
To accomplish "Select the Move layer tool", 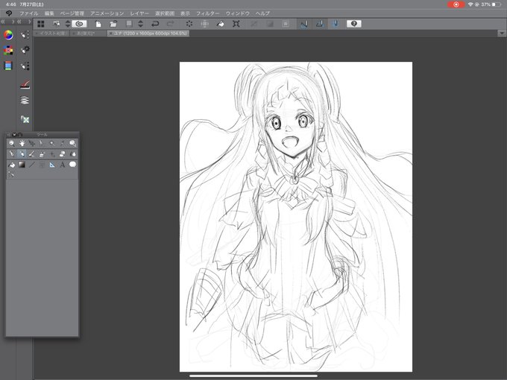I will [42, 143].
